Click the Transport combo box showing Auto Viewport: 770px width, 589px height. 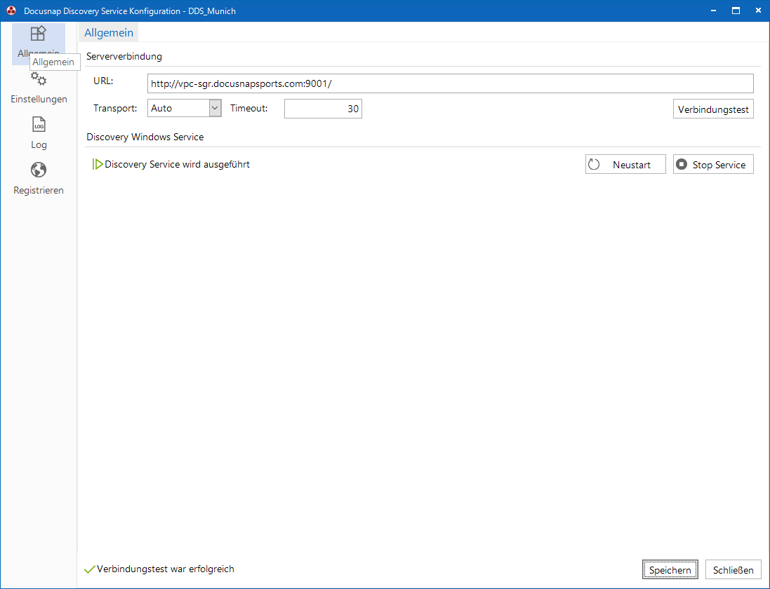[184, 108]
